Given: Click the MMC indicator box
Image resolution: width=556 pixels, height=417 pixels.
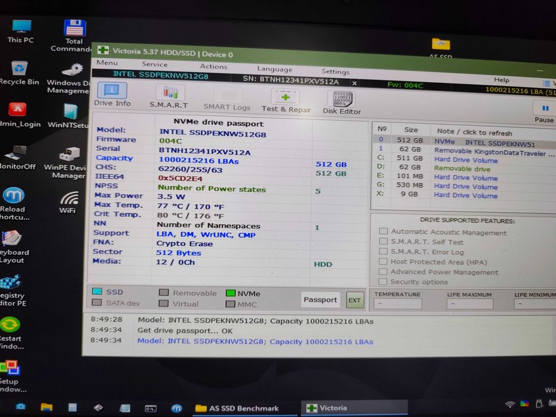Looking at the screenshot, I should point(230,304).
